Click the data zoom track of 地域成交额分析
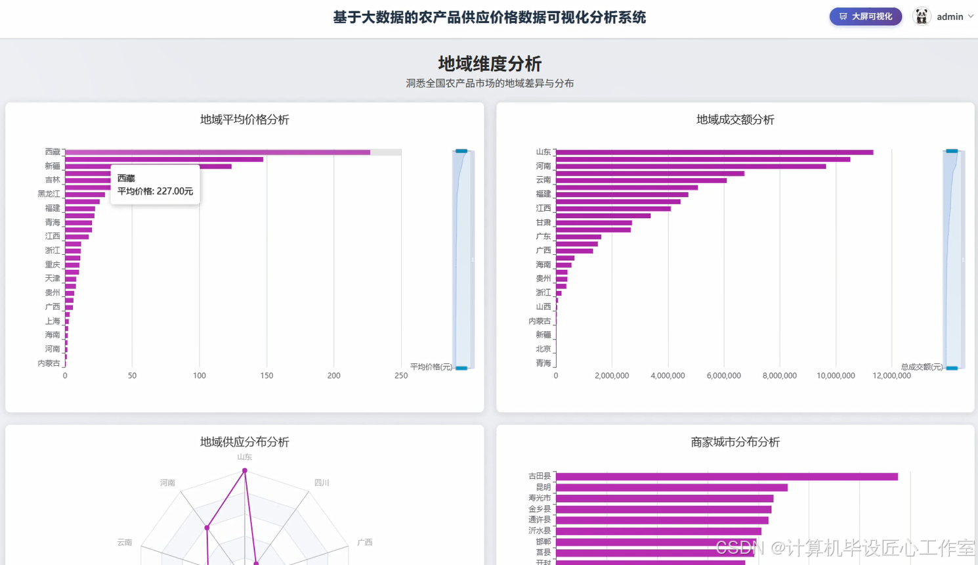Viewport: 978px width, 565px height. [953, 260]
